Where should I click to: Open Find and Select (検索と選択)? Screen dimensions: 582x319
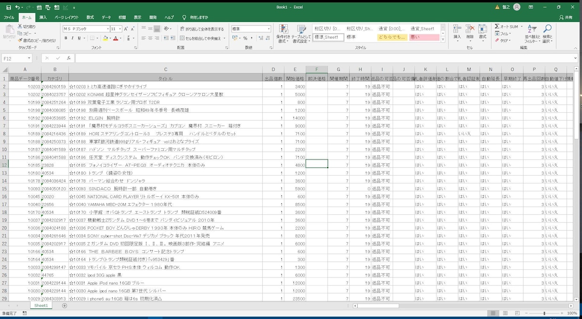click(547, 34)
